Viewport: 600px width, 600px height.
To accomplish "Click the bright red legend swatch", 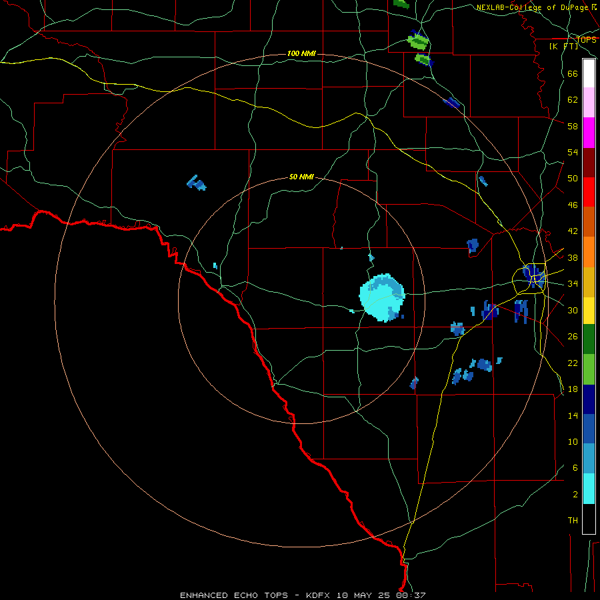I will pos(589,192).
